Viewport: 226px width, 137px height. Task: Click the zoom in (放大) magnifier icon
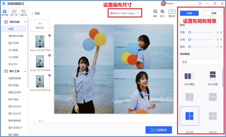[x=162, y=12]
